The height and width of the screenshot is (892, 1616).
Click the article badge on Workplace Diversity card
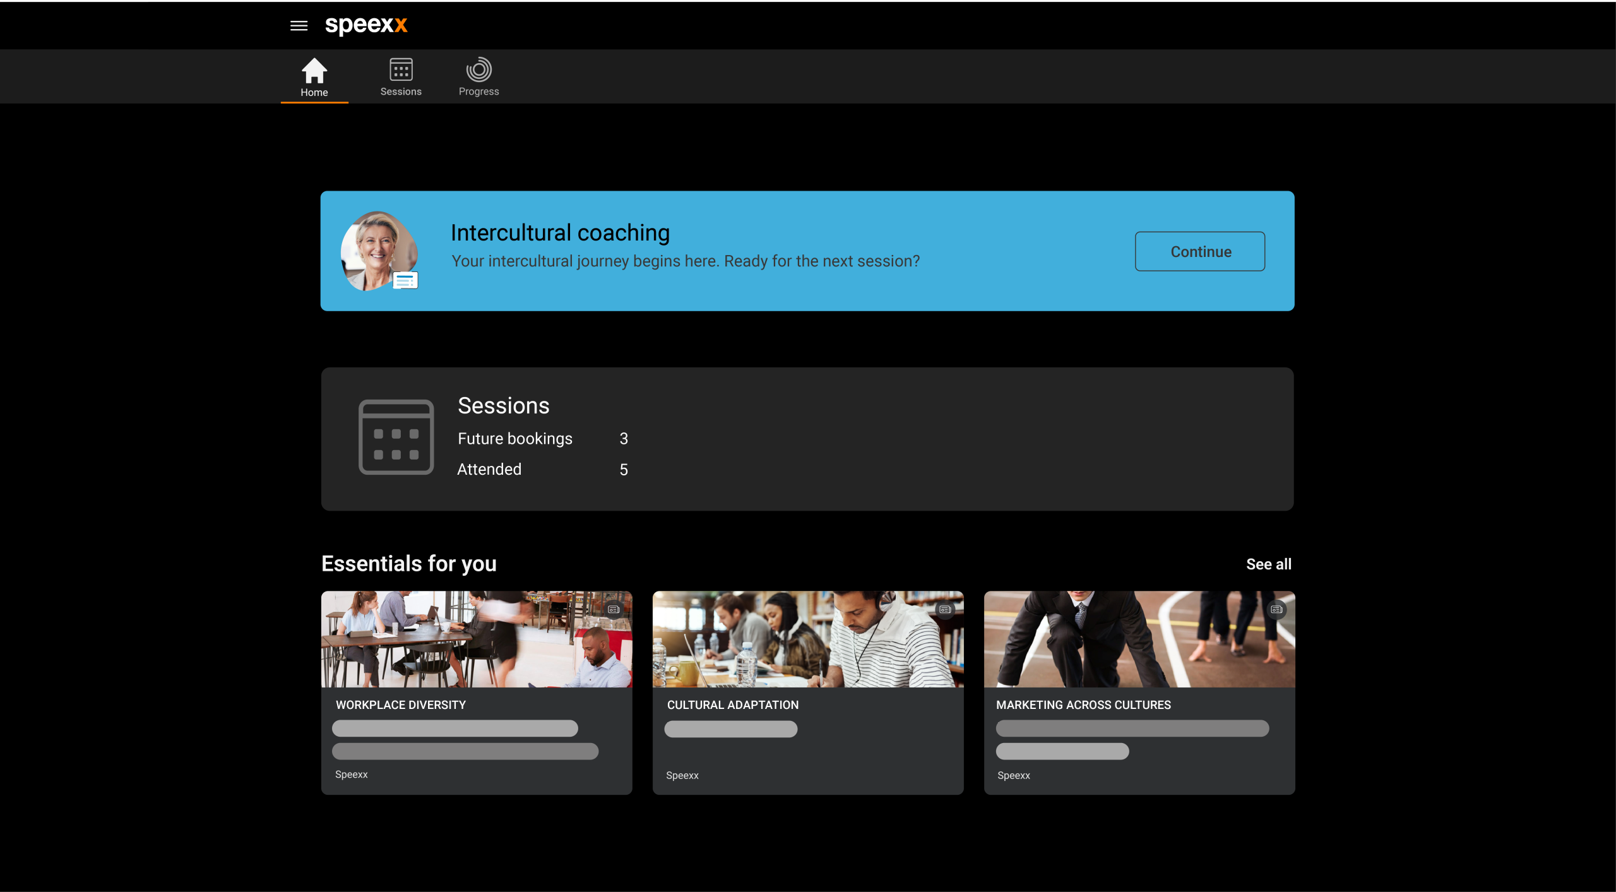614,609
